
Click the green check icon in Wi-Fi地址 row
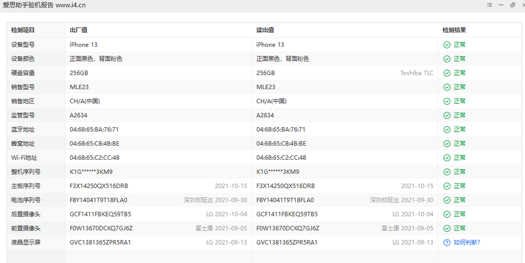point(447,157)
